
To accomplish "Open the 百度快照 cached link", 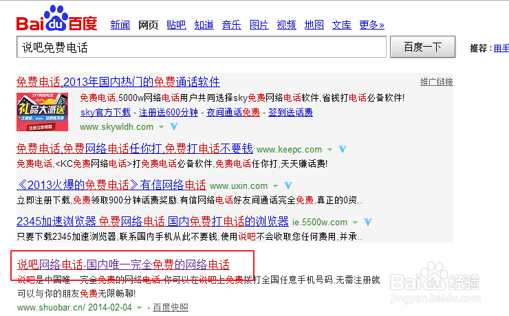I will click(x=171, y=307).
